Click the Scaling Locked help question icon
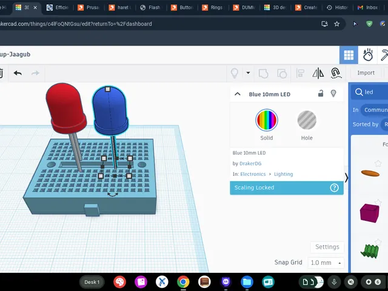This screenshot has height=291, width=388. point(334,188)
